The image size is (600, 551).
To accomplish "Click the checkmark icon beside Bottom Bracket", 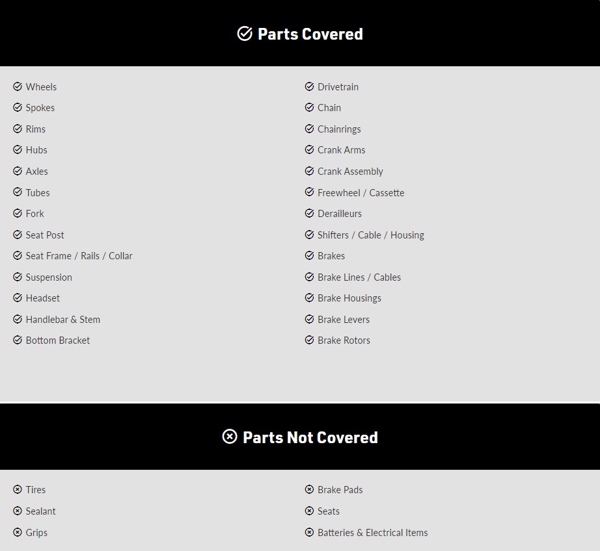I will pyautogui.click(x=18, y=340).
